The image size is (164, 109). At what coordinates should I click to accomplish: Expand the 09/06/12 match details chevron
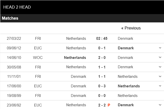click(x=160, y=48)
